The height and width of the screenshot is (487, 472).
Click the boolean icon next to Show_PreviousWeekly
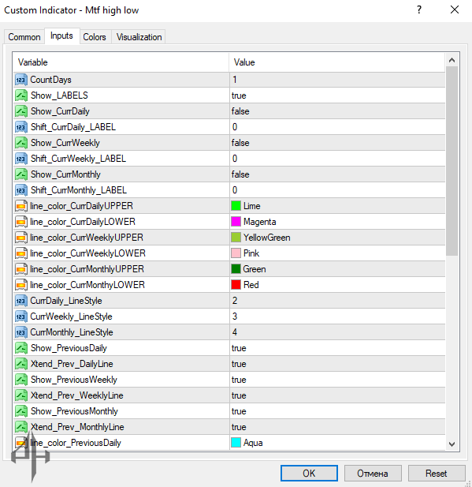(x=21, y=380)
